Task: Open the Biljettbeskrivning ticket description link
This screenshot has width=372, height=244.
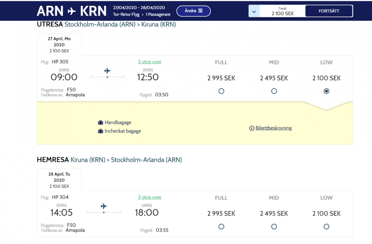Action: [274, 128]
